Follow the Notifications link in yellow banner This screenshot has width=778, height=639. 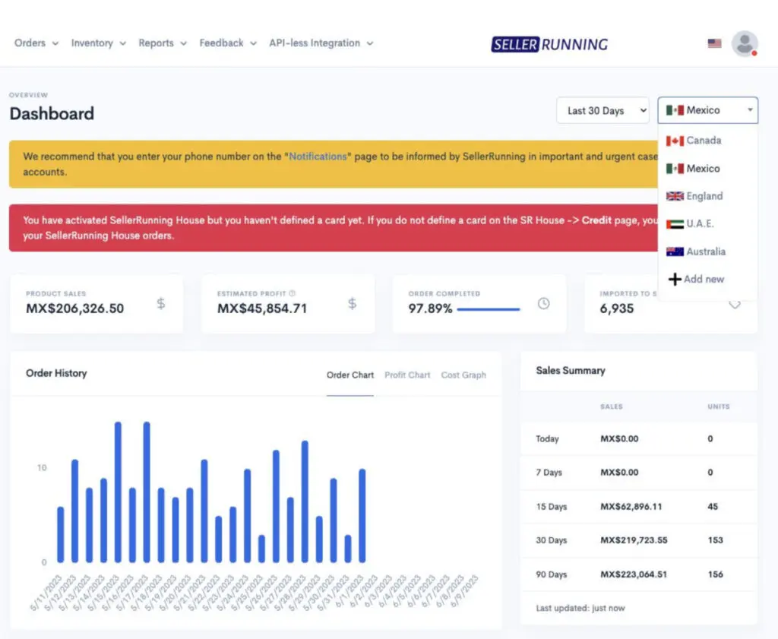pyautogui.click(x=318, y=157)
